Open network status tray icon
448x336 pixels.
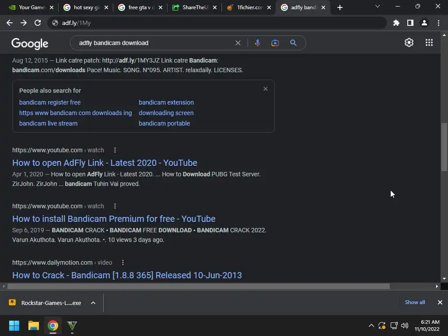[394, 325]
